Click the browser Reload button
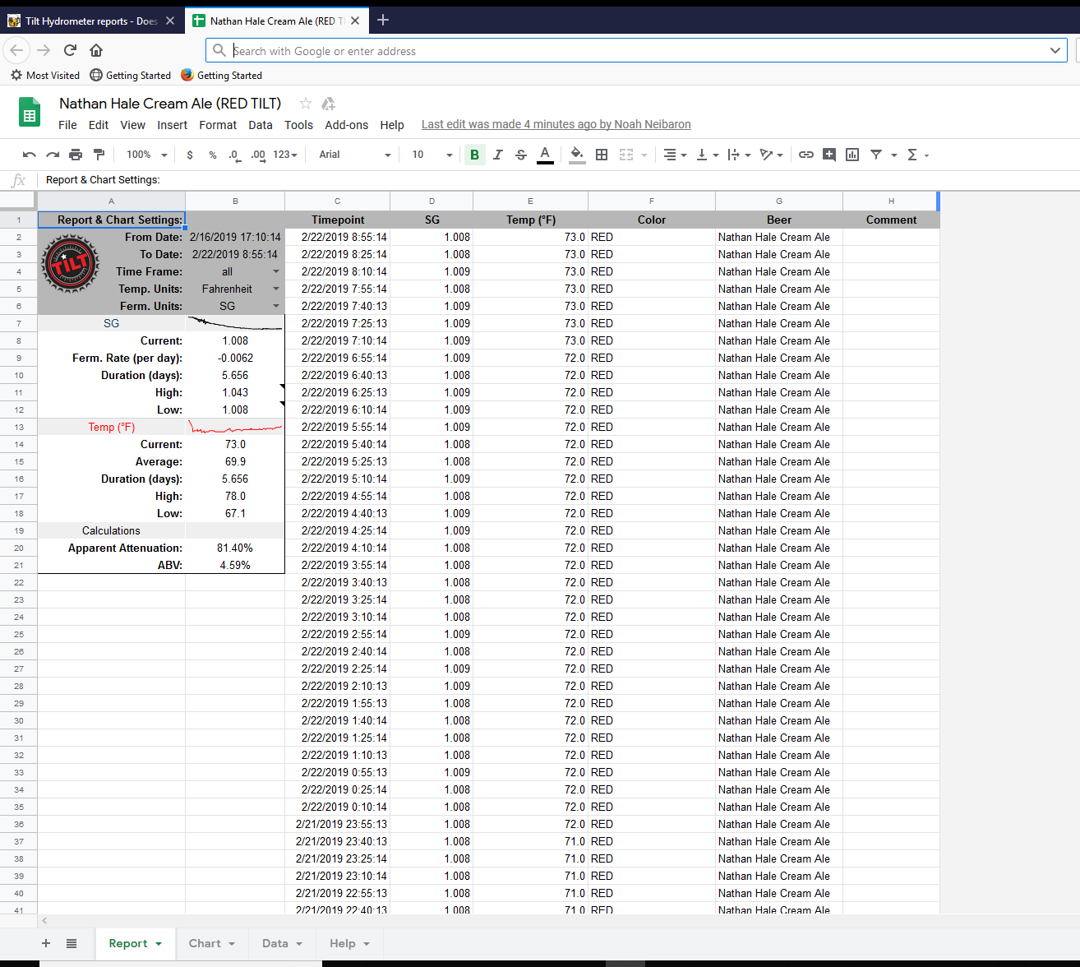Screen dimensions: 1080x967 [x=71, y=50]
